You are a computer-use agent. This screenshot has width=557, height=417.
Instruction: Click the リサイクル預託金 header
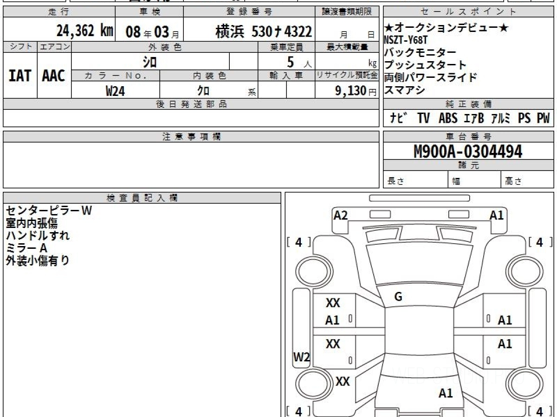click(347, 76)
